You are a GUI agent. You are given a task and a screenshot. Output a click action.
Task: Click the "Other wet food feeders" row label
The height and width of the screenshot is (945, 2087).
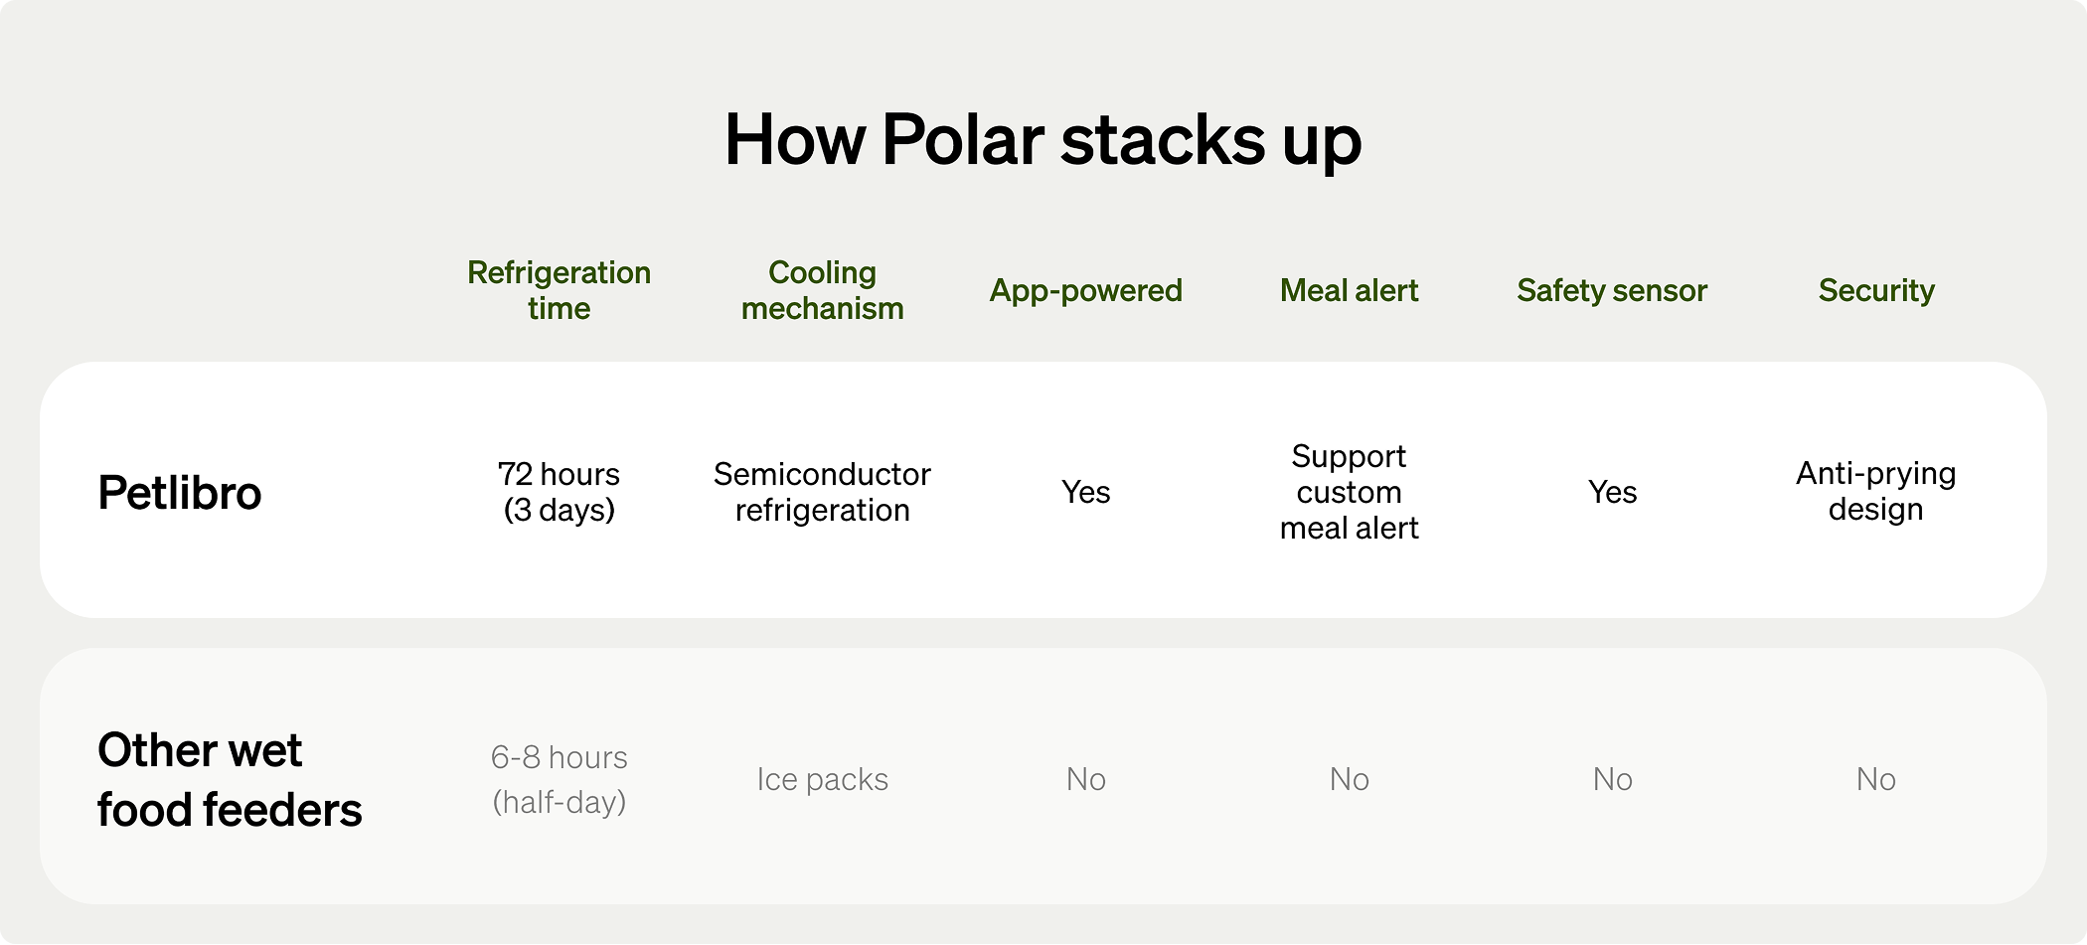point(230,780)
